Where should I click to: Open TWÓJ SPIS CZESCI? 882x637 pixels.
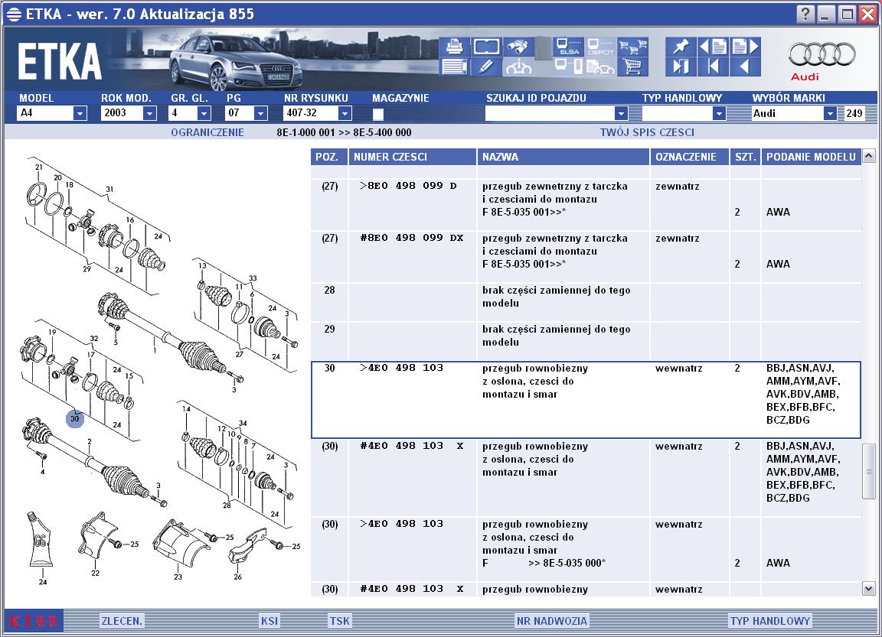647,132
